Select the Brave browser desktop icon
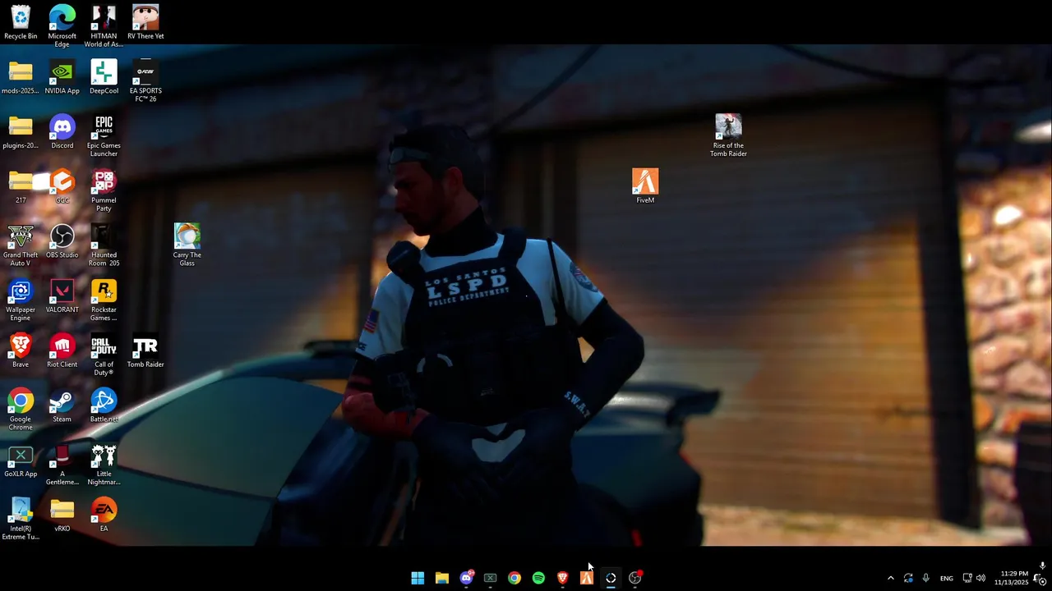 (x=21, y=350)
